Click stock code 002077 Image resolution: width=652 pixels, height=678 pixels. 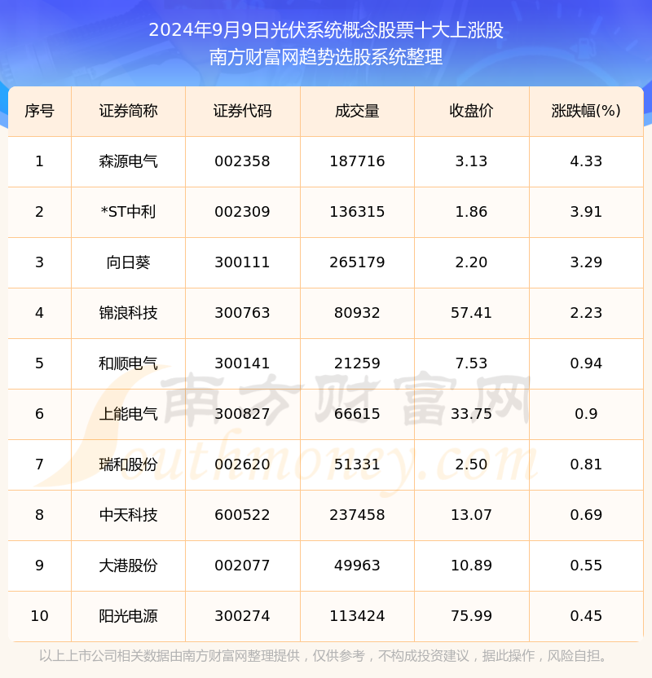tap(242, 566)
